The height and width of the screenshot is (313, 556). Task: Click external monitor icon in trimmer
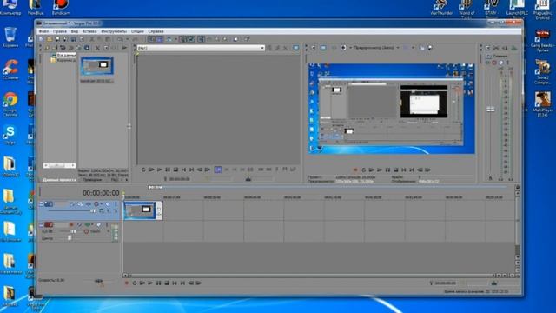tap(295, 48)
